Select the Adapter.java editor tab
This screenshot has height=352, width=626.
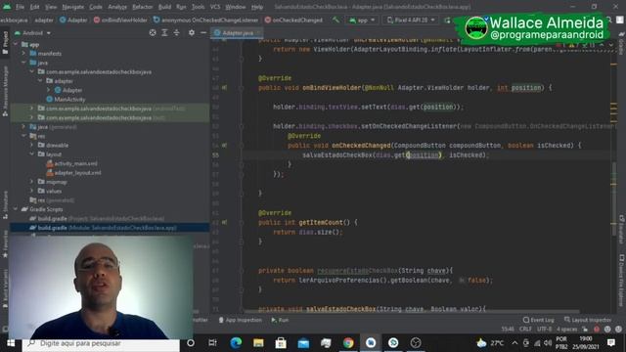(237, 32)
